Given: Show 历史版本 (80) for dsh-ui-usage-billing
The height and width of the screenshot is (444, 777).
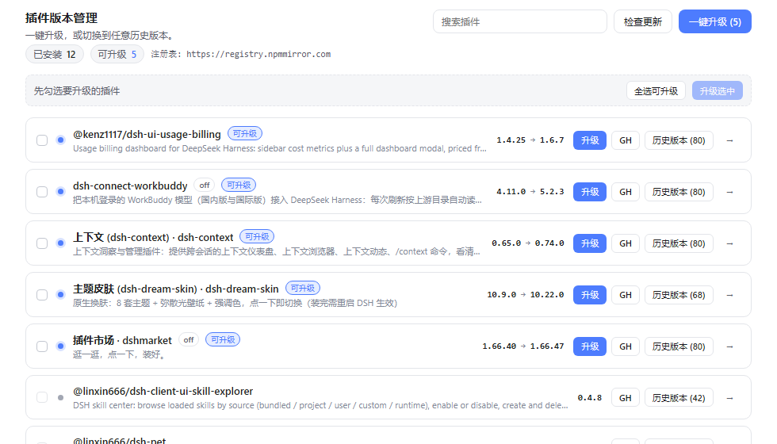Looking at the screenshot, I should click(x=679, y=140).
